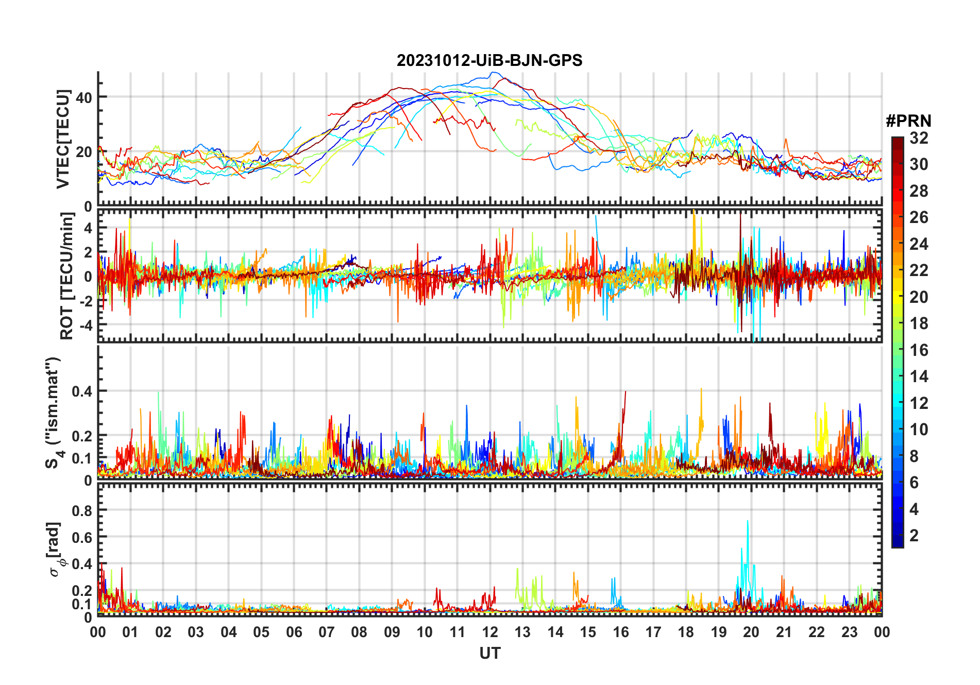Screen dimensions: 980x685
Task: Pick the "16" PRN colorbar label
Action: [x=919, y=350]
